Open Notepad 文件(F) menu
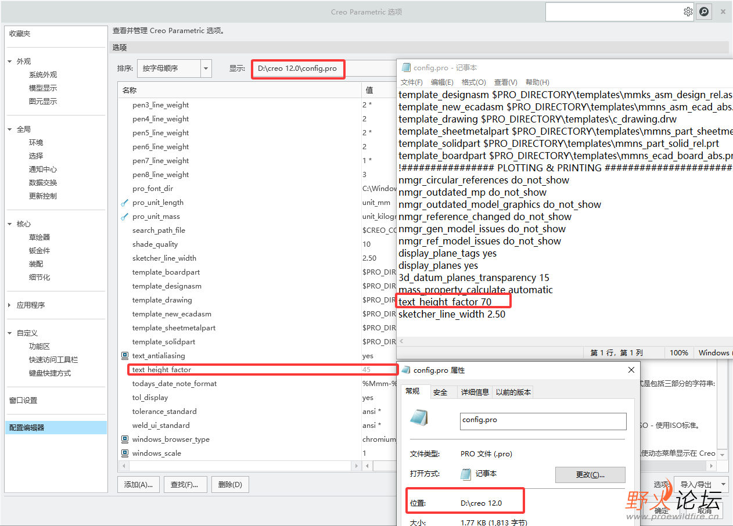Viewport: 733px width, 526px height. (x=412, y=82)
